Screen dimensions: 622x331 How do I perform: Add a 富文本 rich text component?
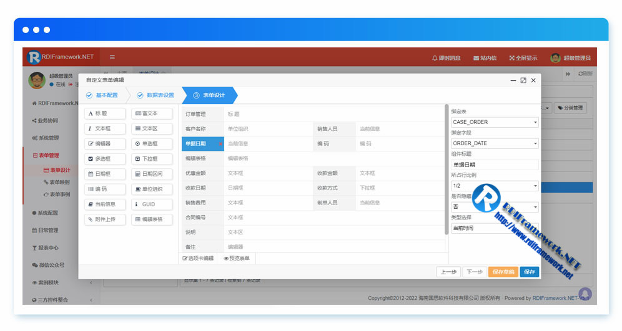pyautogui.click(x=152, y=113)
